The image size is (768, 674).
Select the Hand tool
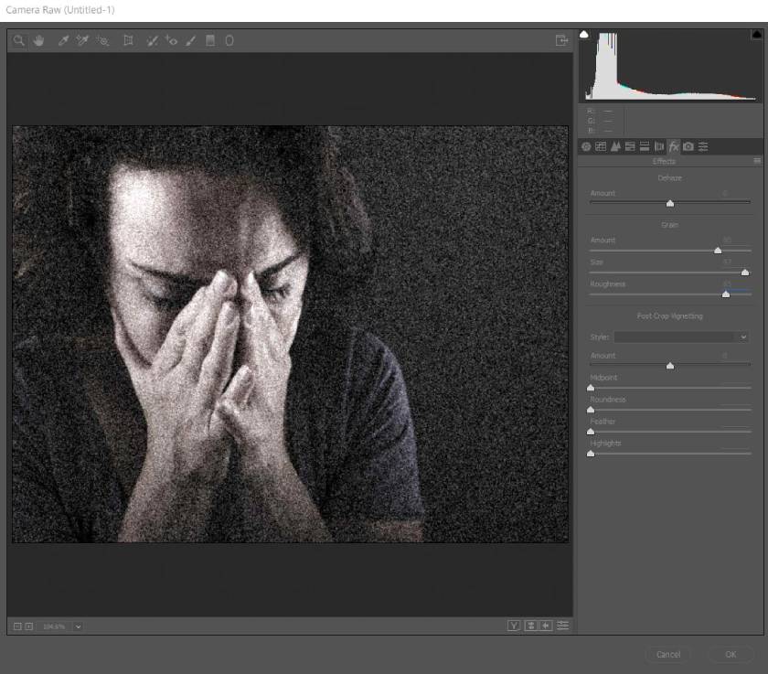tap(38, 40)
